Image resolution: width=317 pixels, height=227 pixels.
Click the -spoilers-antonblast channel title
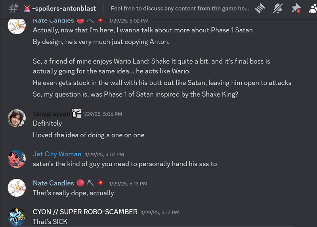64,8
